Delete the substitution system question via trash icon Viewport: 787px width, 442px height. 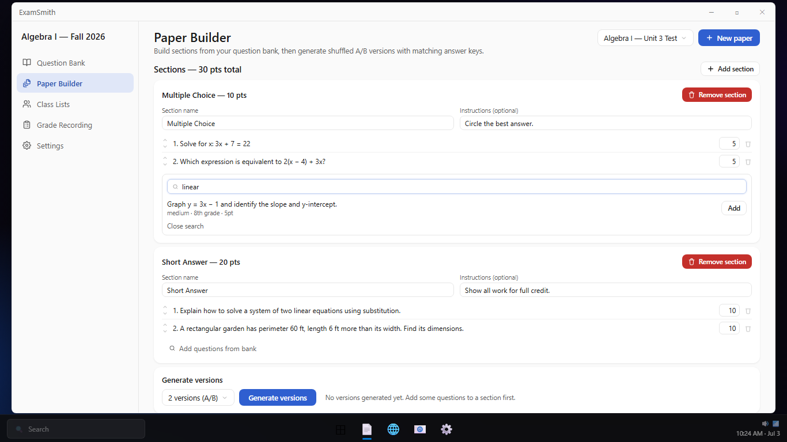(x=748, y=311)
